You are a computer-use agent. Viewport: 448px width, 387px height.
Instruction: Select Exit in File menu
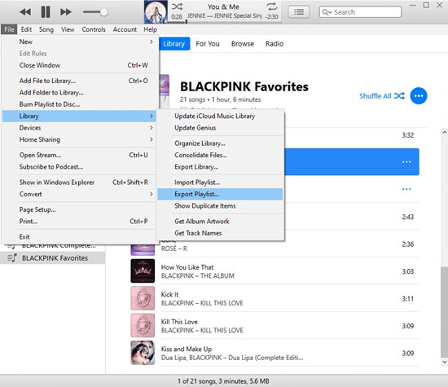click(79, 236)
